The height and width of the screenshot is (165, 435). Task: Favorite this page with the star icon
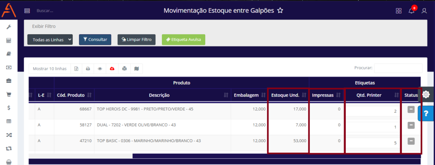[280, 11]
